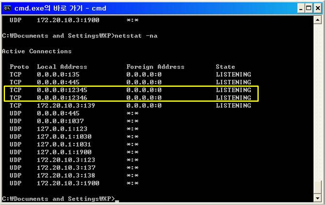325x205 pixels.
Task: Click the scrollbar up arrow
Action: (317, 21)
